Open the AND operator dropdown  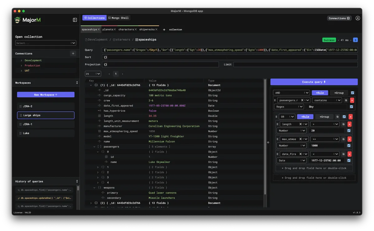click(x=291, y=93)
